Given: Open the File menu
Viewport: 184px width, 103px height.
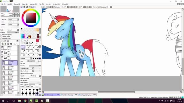Looking at the screenshot, I should (x=3, y=4).
